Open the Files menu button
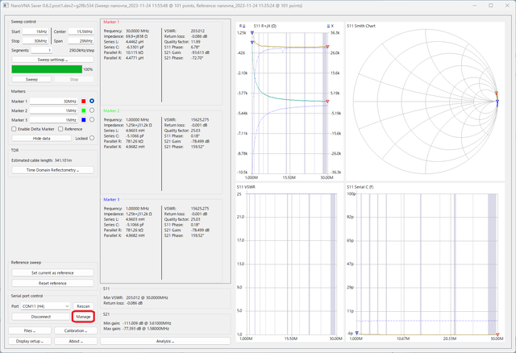The width and height of the screenshot is (516, 353). pyautogui.click(x=30, y=330)
